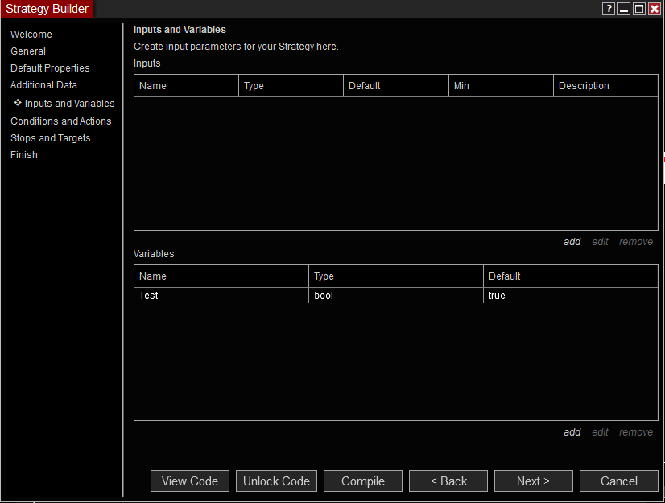
Task: Add a new input parameter
Action: [572, 242]
